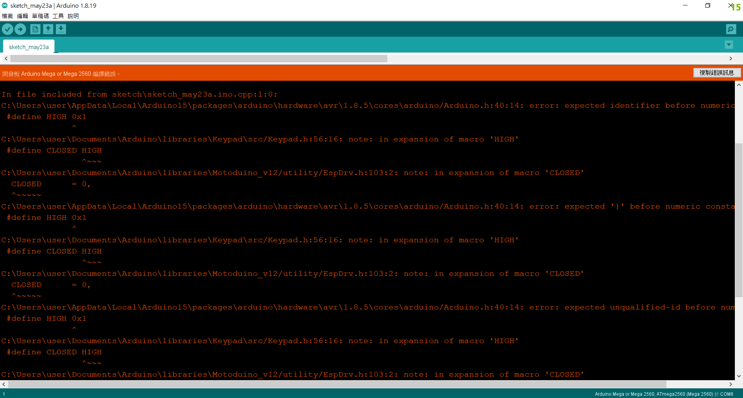Restore down the Arduino window
This screenshot has height=398, width=743.
tap(708, 5)
